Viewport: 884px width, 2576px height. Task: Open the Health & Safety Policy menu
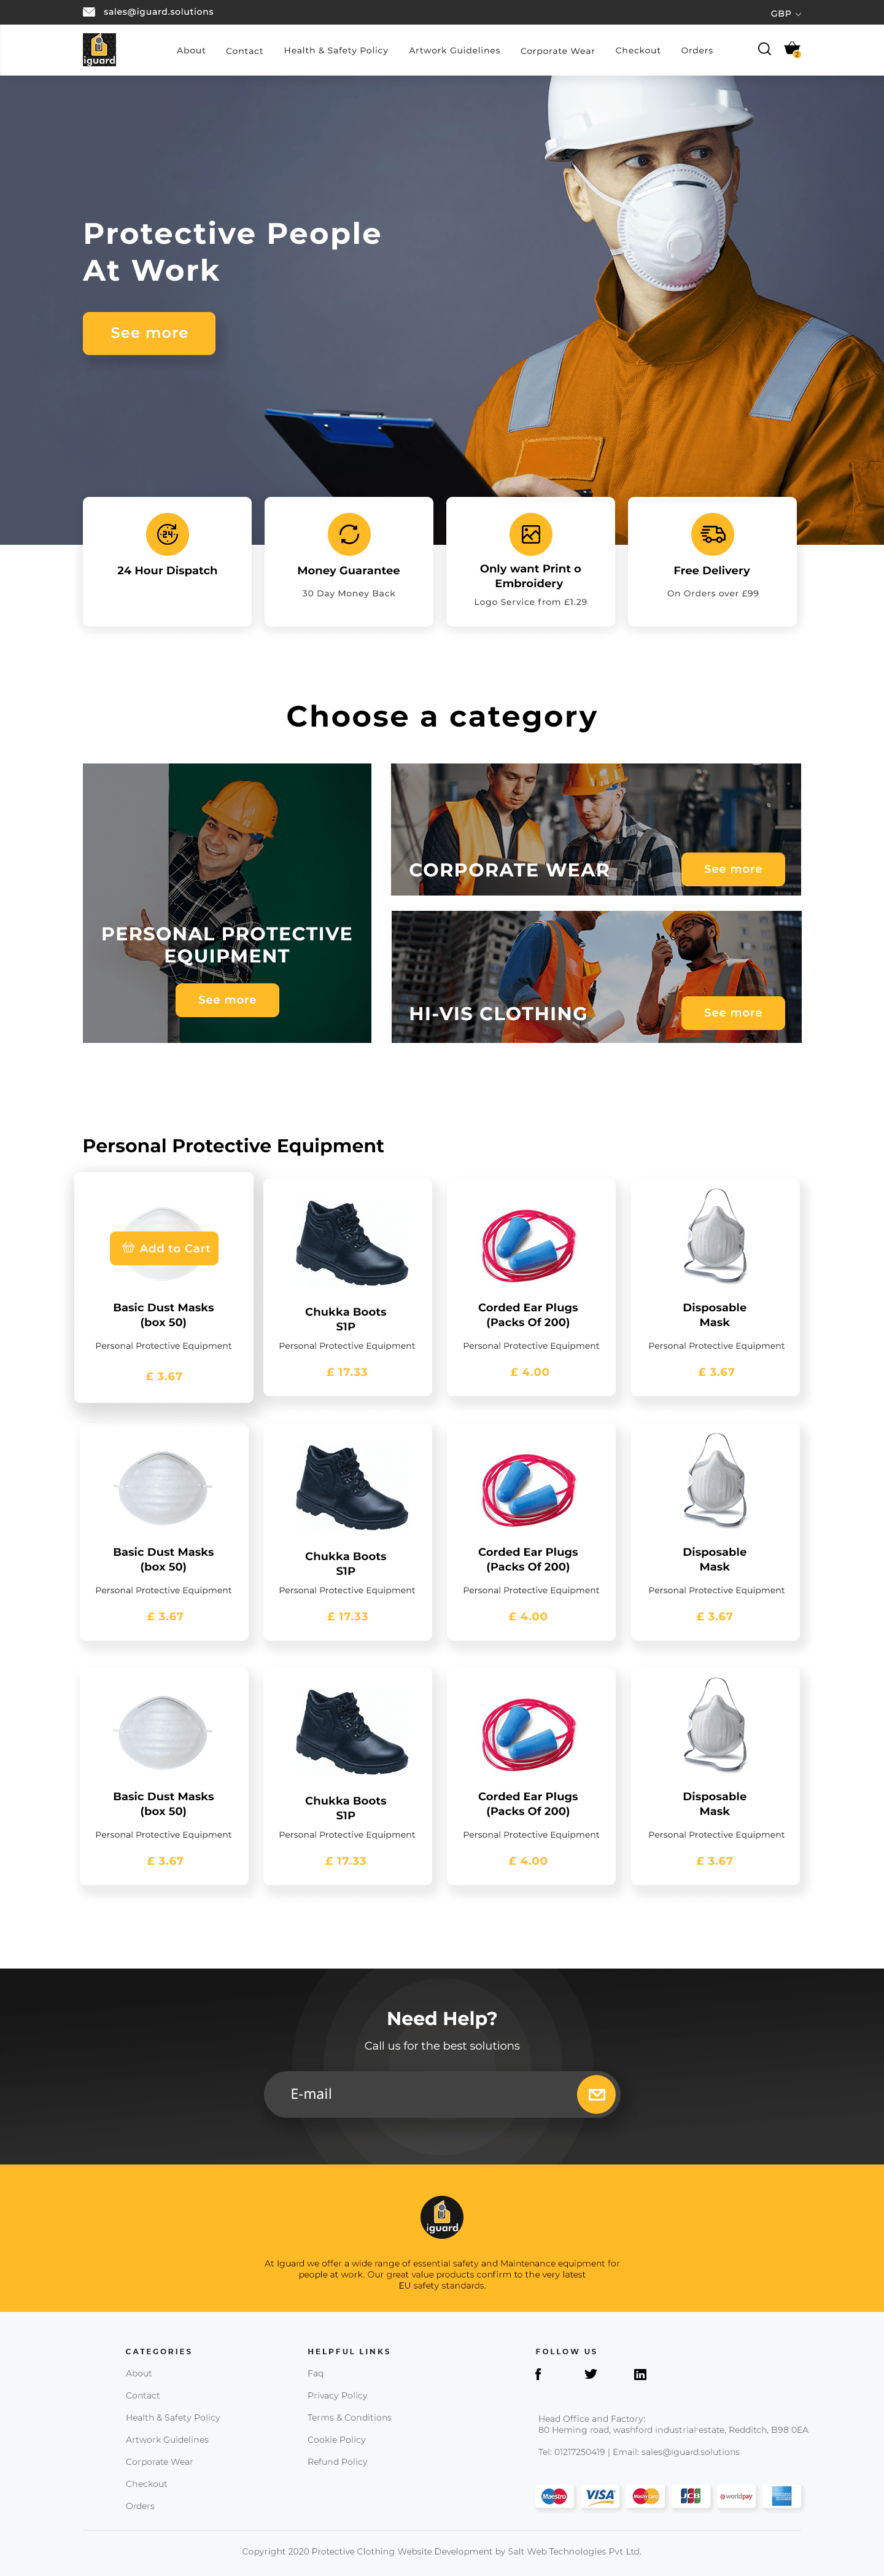336,50
